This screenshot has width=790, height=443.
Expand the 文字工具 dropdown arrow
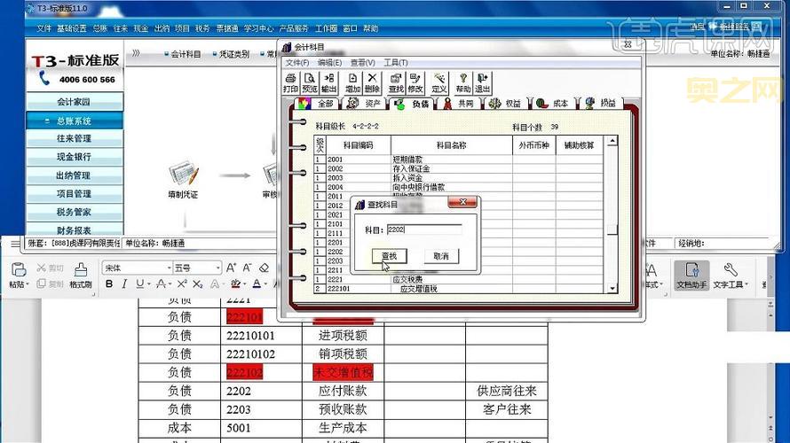747,284
